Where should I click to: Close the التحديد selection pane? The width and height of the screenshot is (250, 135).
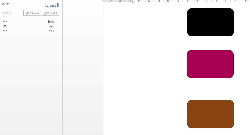click(x=3, y=4)
